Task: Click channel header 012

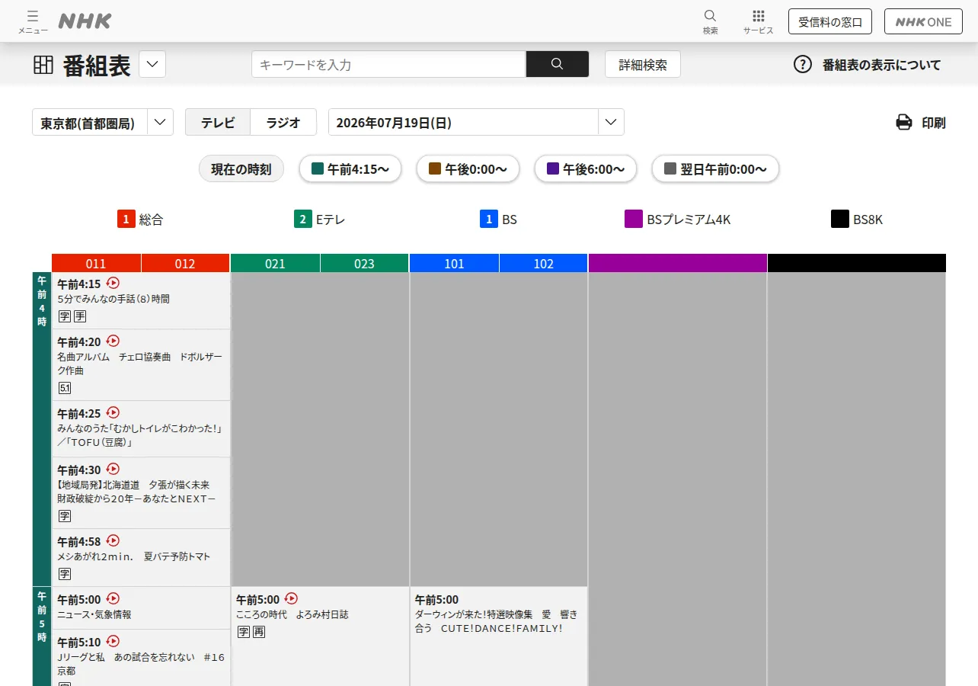Action: [185, 264]
